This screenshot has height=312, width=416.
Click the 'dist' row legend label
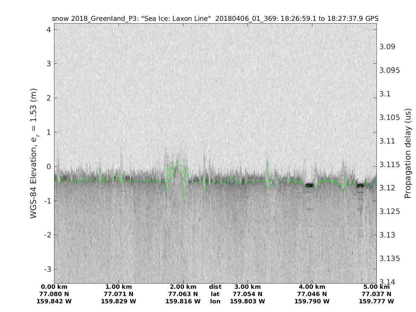215,287
